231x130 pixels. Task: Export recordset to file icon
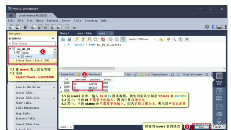pos(172,74)
